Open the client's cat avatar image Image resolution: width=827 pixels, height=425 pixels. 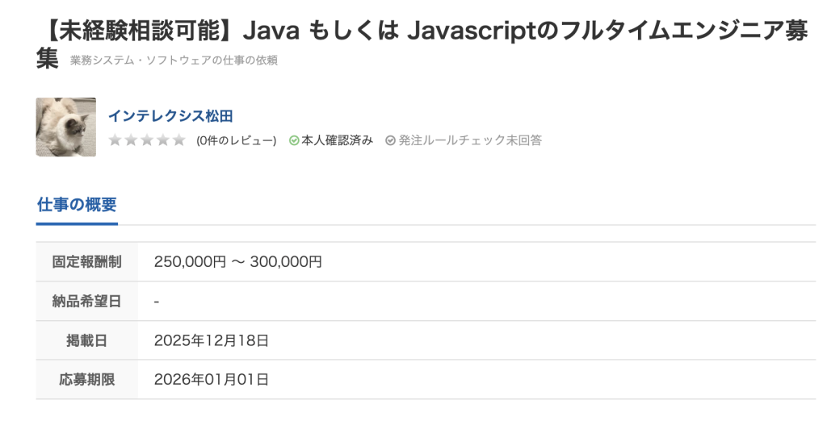[x=66, y=127]
